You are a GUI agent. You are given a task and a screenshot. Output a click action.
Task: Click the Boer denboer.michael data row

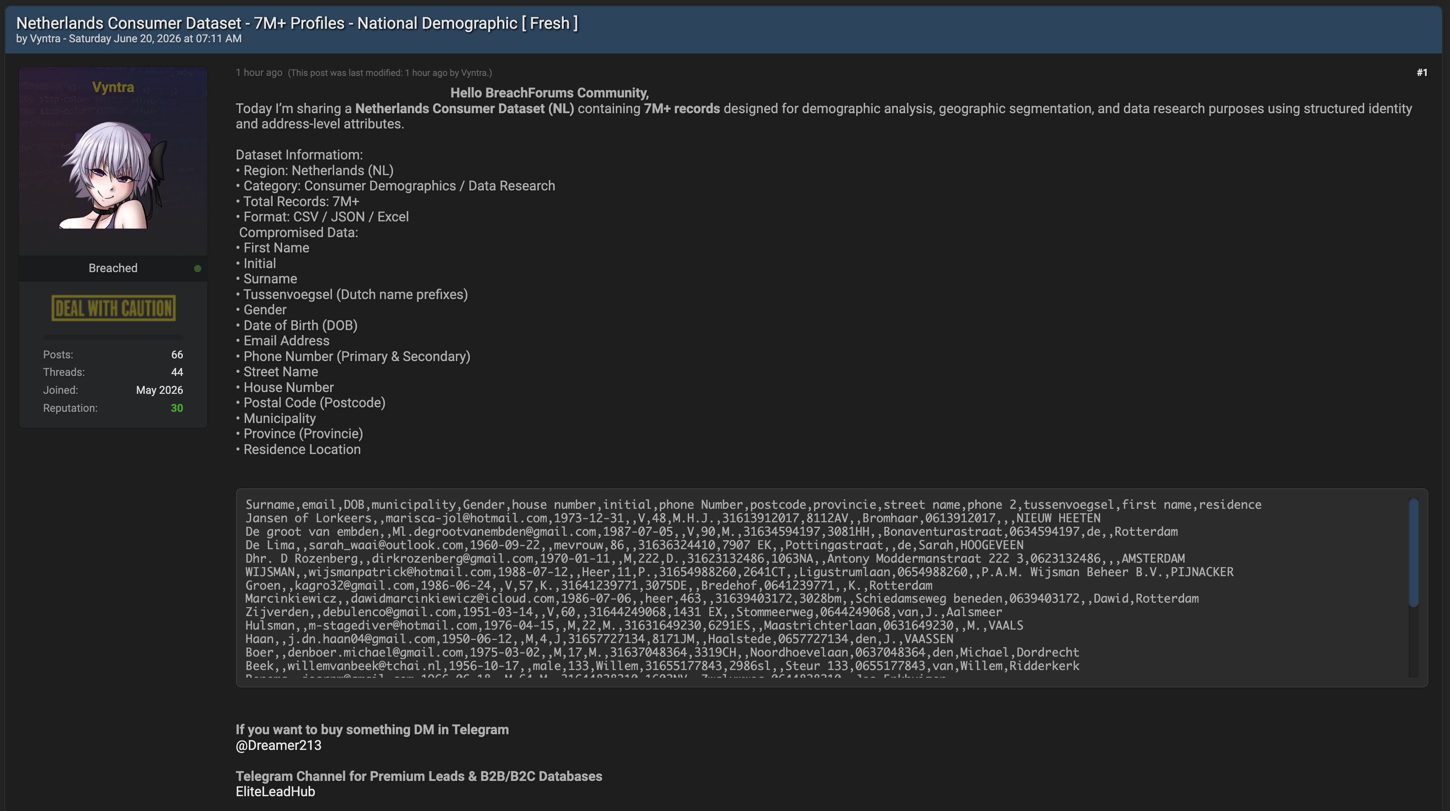pyautogui.click(x=662, y=653)
